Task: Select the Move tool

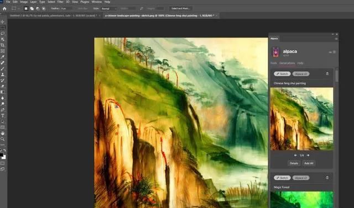Action: [x=2, y=22]
